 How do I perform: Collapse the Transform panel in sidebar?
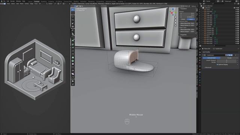(x=183, y=9)
